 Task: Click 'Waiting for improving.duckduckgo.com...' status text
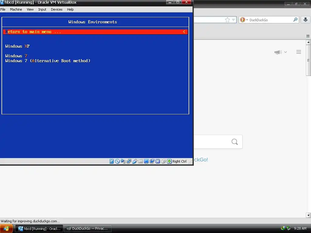click(x=30, y=221)
